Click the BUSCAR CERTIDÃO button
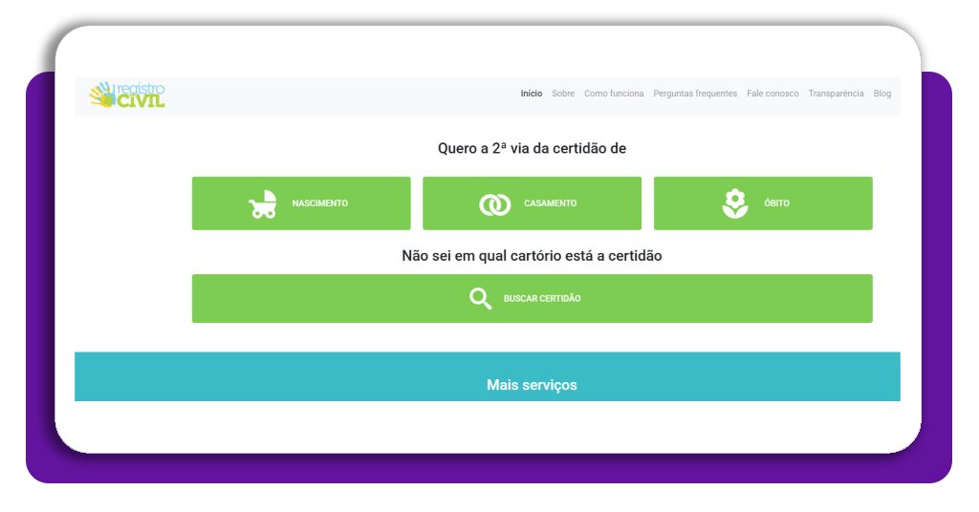979x512 pixels. 532,299
